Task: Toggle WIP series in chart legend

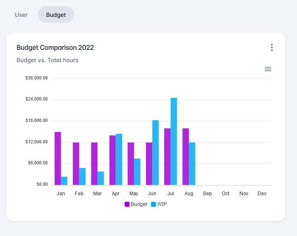Action: 162,204
